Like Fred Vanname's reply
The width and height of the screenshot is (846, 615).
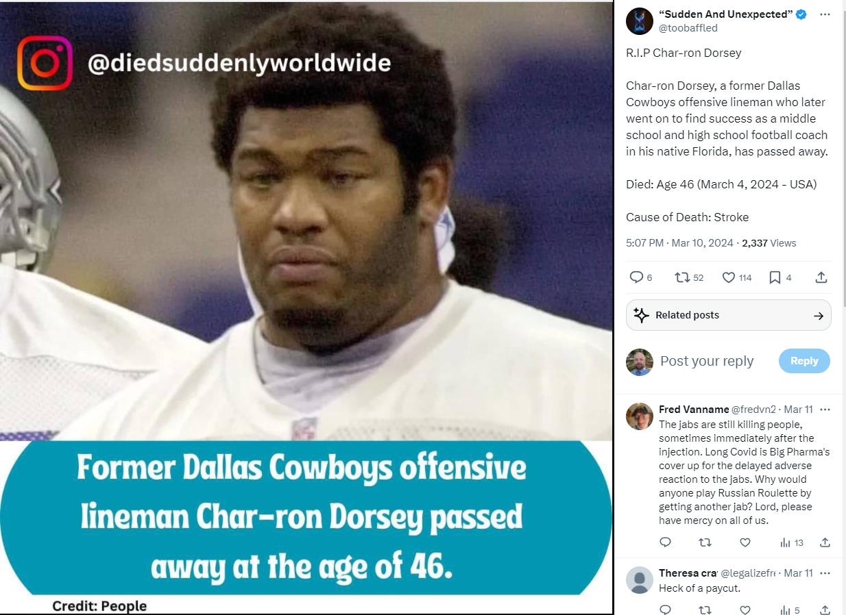click(x=745, y=542)
